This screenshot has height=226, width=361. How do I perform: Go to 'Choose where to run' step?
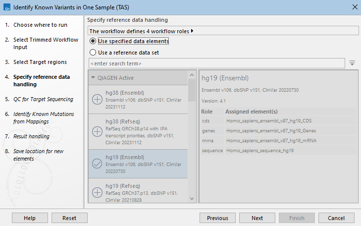[x=40, y=25]
